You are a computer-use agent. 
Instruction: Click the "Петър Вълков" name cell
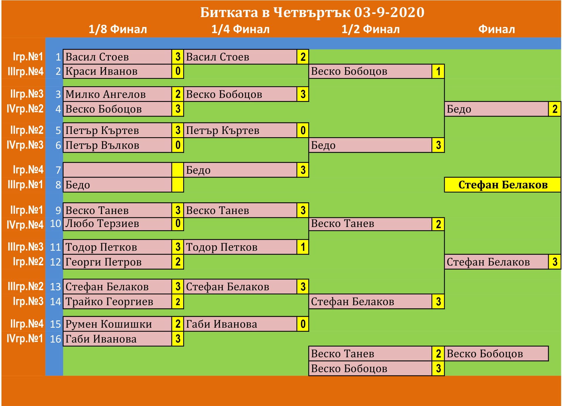pos(117,145)
